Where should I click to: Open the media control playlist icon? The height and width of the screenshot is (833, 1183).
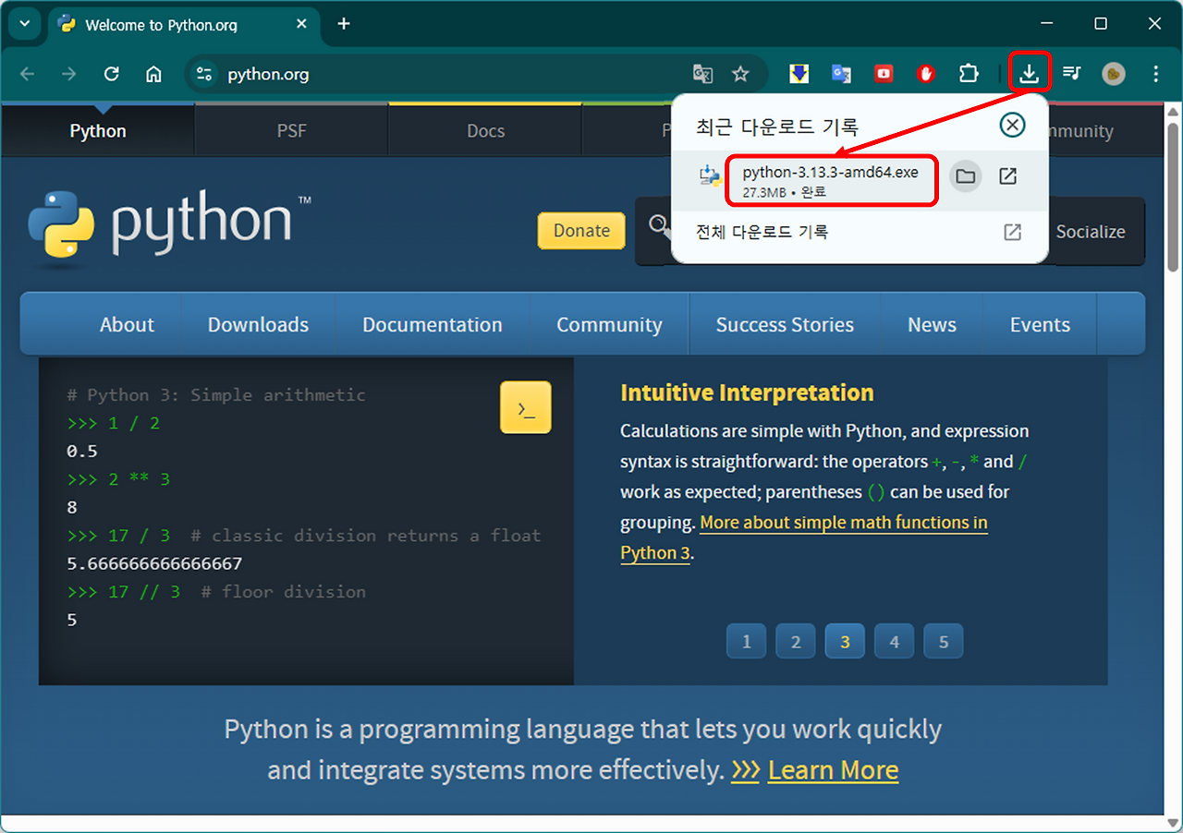(x=1071, y=74)
